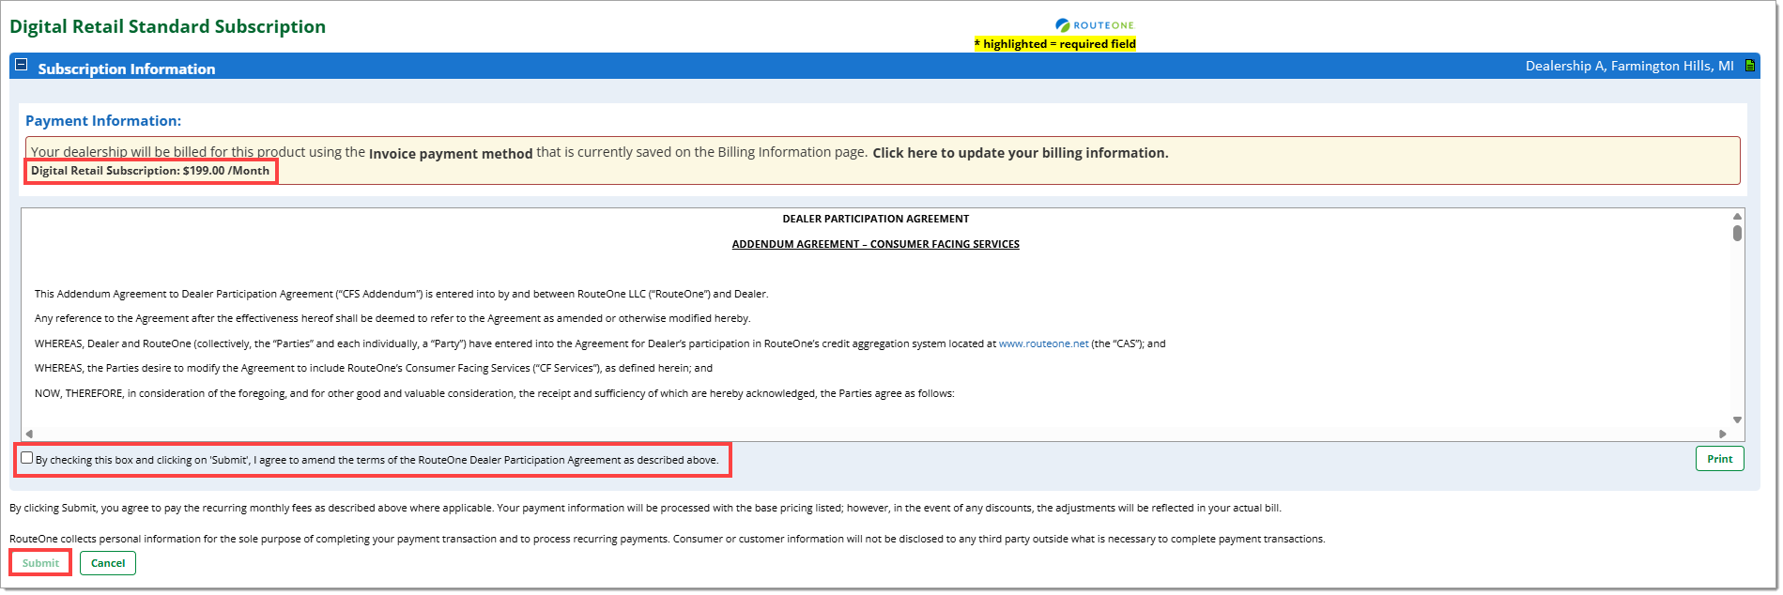
Task: Click the Dealership A, Farmington Hills label
Action: coord(1629,66)
